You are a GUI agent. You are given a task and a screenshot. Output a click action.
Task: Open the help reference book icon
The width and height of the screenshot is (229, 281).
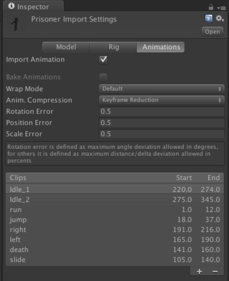pyautogui.click(x=207, y=20)
